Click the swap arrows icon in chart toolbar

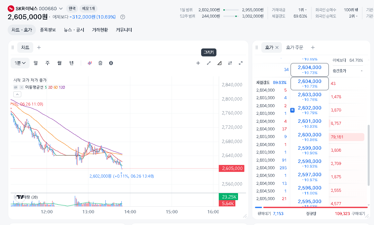pos(230,63)
